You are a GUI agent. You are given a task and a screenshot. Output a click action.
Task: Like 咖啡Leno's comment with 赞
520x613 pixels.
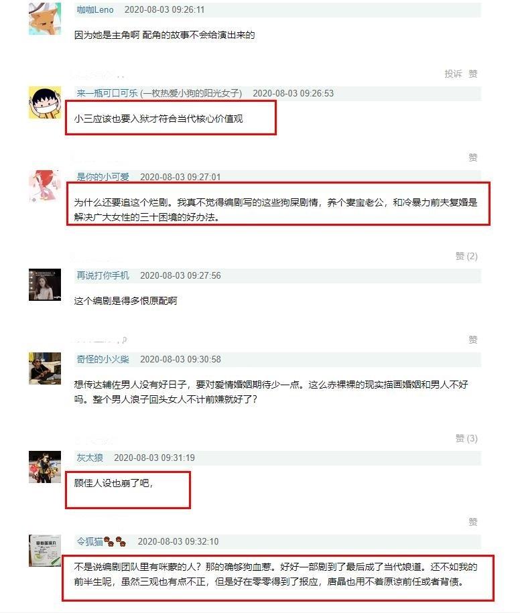coord(473,74)
